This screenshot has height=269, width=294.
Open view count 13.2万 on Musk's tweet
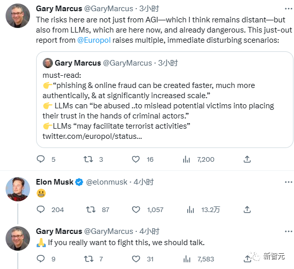190,210
